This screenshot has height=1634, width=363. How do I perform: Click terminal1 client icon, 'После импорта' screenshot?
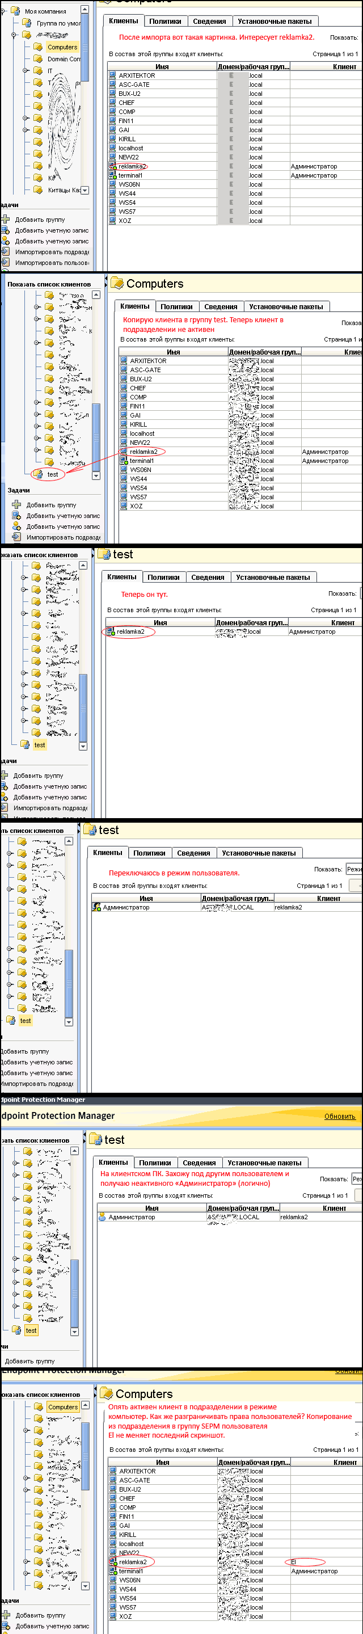(113, 175)
